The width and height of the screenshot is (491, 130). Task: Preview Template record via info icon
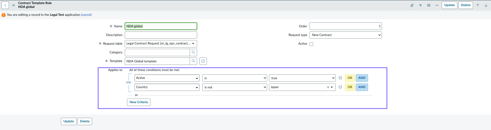pyautogui.click(x=203, y=61)
